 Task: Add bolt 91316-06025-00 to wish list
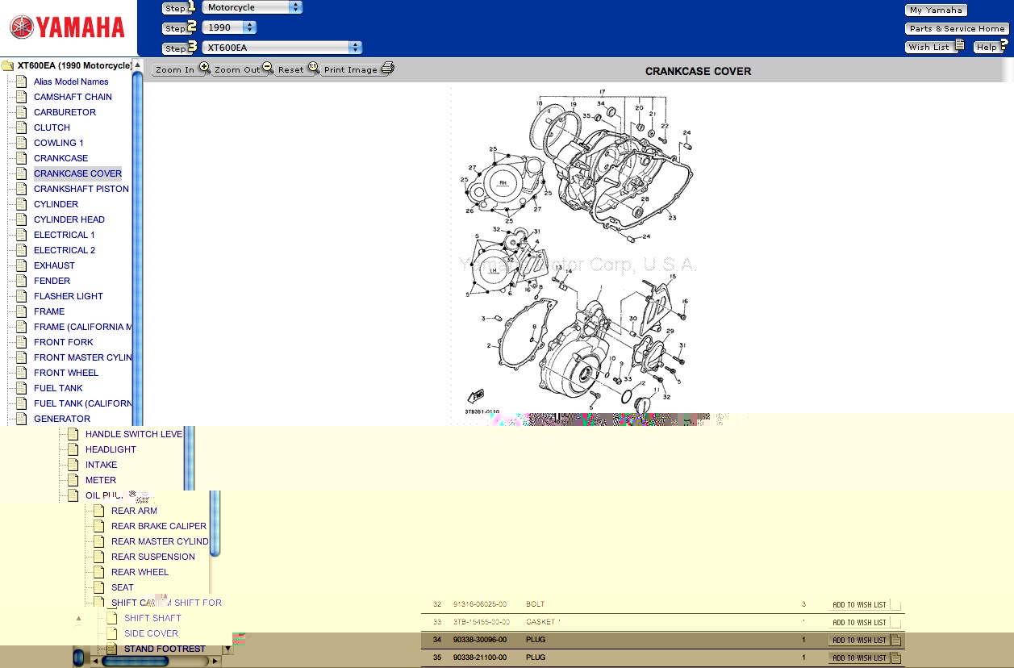click(x=859, y=605)
